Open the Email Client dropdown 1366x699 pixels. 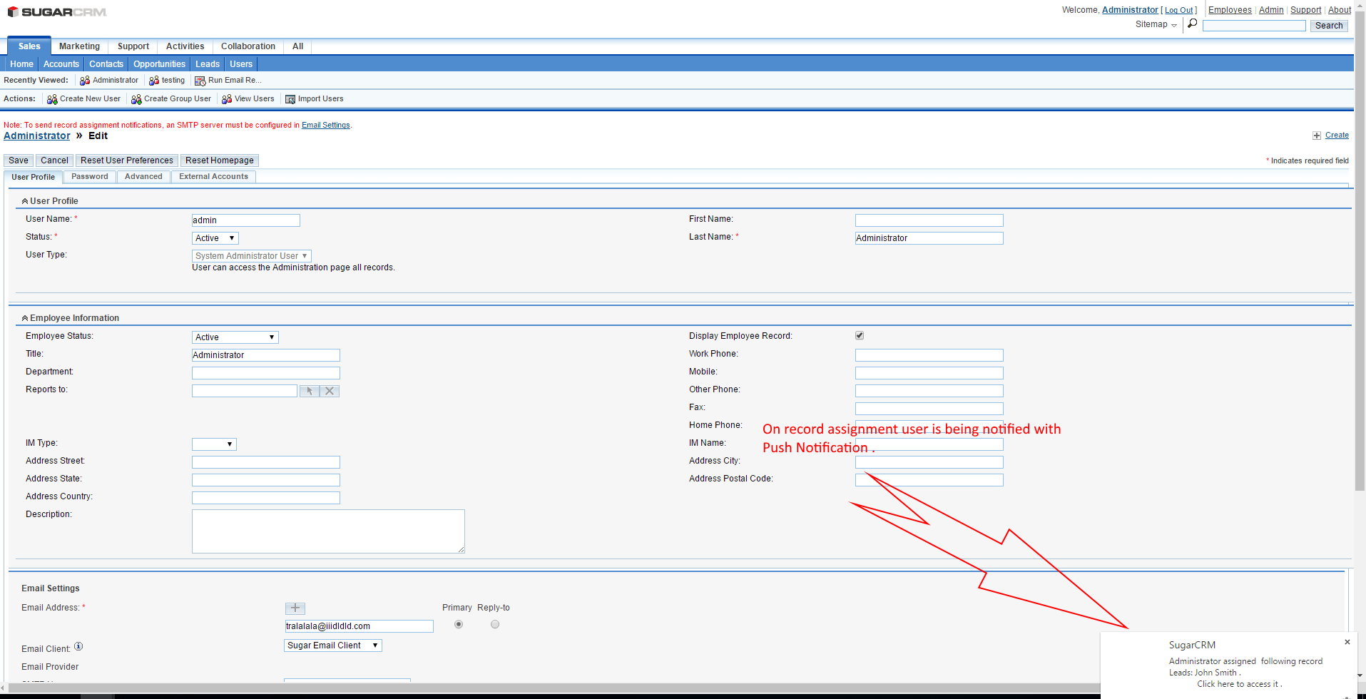[332, 646]
